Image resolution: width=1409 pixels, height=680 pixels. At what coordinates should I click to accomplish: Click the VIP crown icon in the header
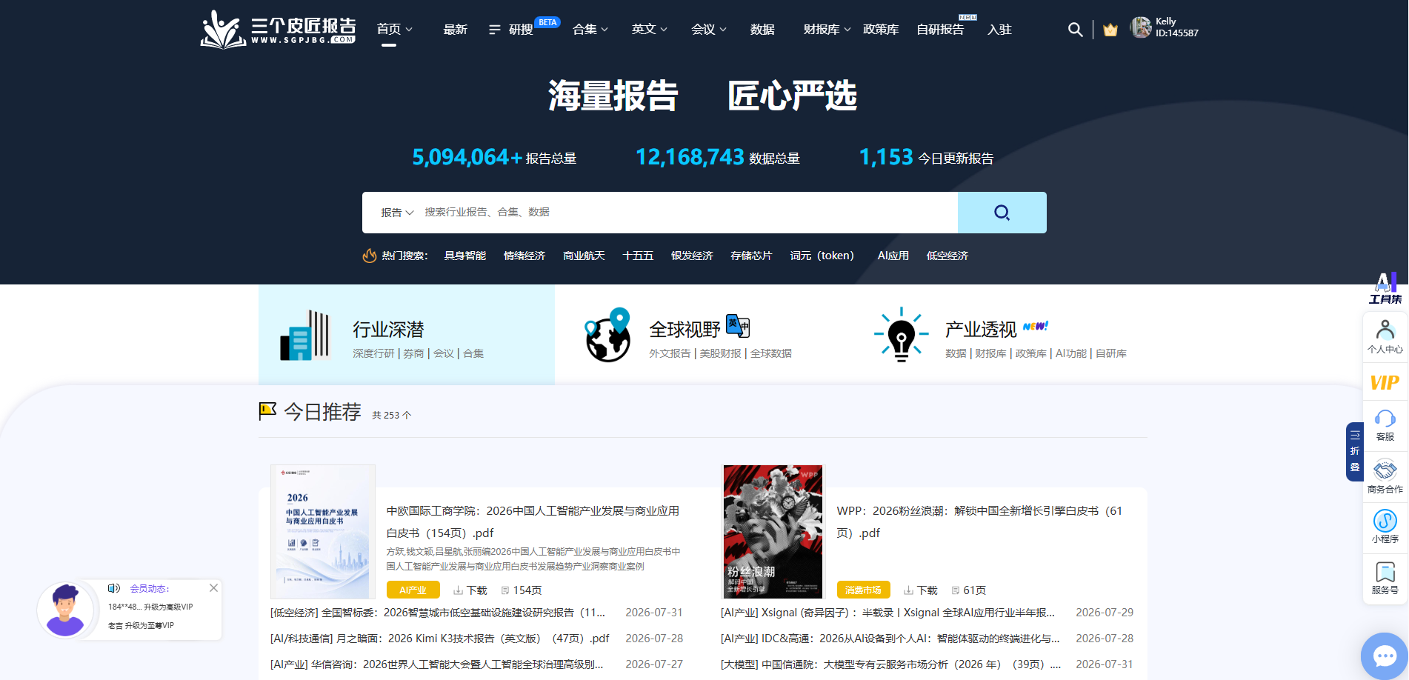coord(1110,30)
